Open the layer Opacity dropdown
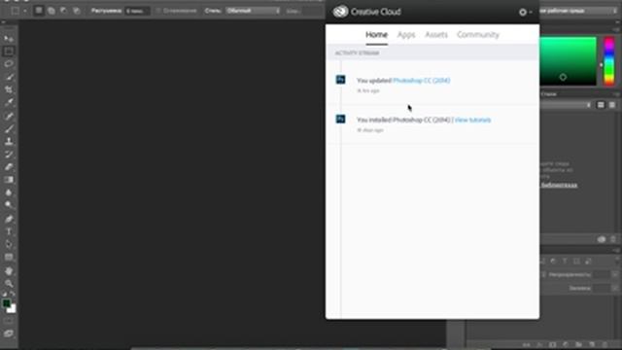Screen dimensions: 622x350 (614, 274)
